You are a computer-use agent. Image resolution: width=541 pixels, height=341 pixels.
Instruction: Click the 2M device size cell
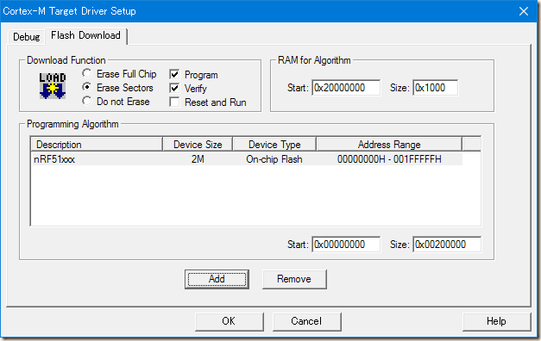coord(198,159)
